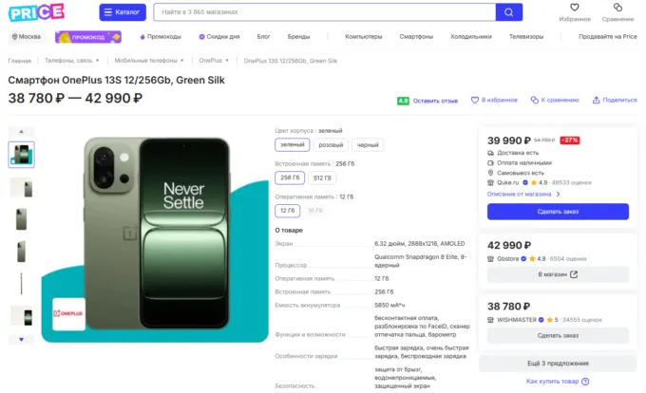Screen dimensions: 646x393
Task: Open Холодильники category
Action: click(x=471, y=37)
